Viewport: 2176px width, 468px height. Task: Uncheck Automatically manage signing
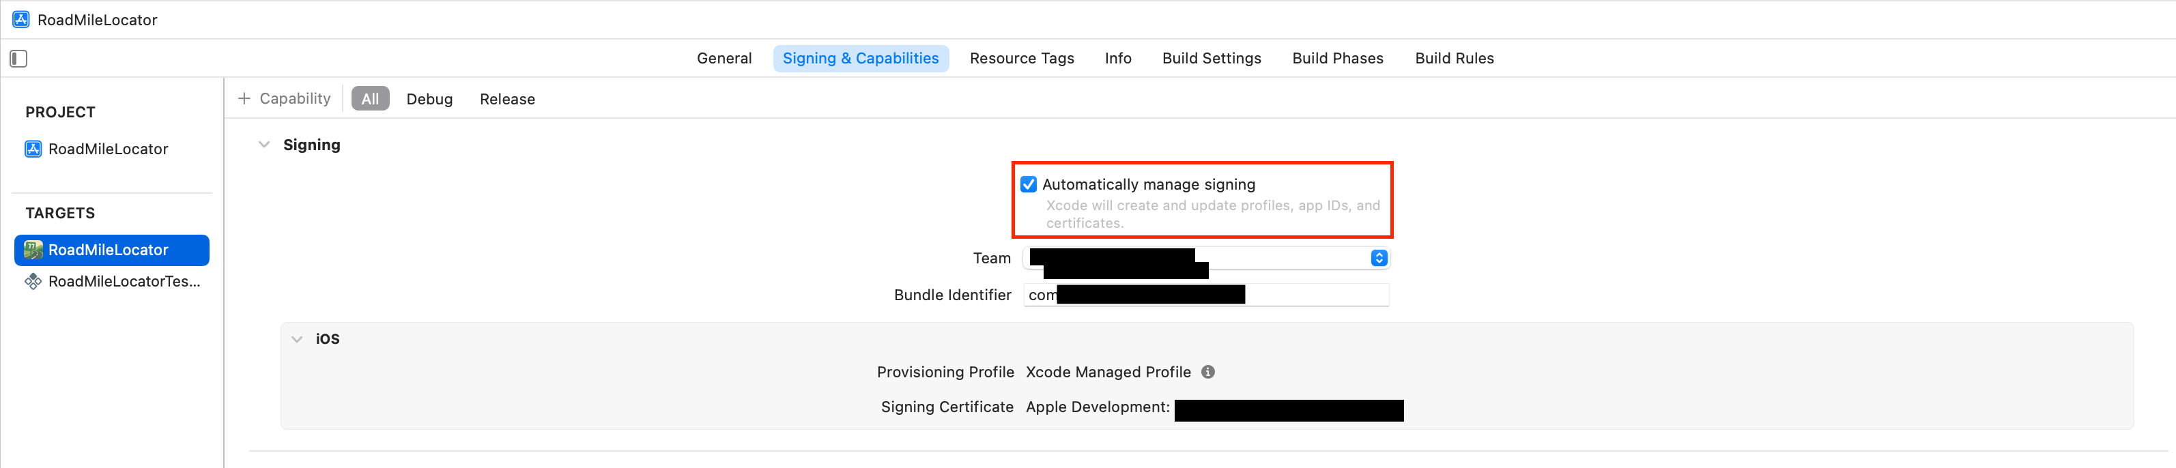point(1028,184)
